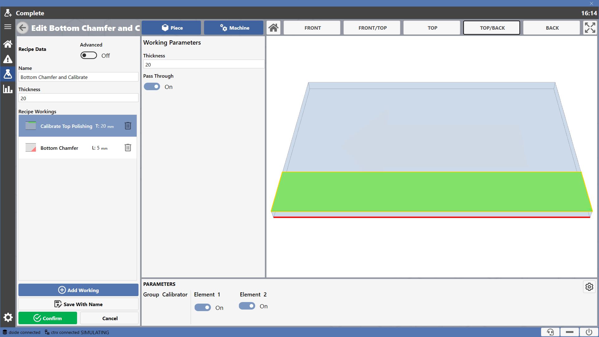Open remote support headset icon
This screenshot has height=337, width=599.
(550, 332)
